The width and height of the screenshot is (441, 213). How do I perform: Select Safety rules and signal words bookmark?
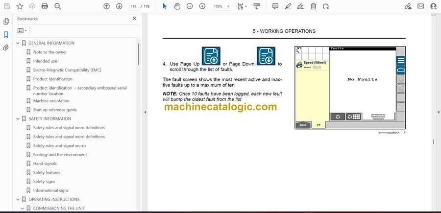[60, 145]
